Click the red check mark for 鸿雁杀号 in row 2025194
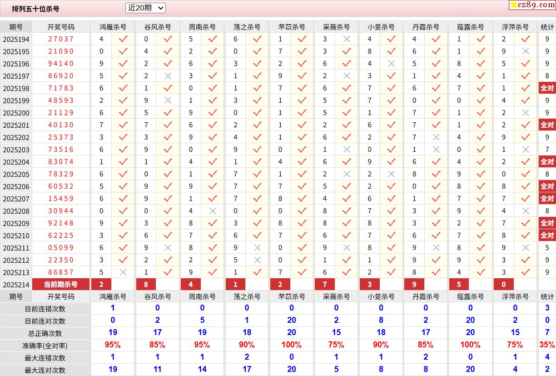The image size is (556, 376). click(x=123, y=39)
